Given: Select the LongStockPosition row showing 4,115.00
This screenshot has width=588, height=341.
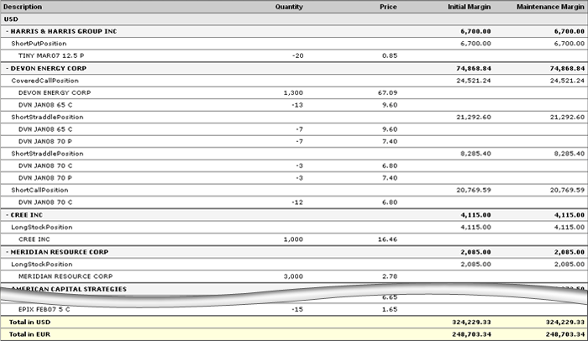Looking at the screenshot, I should click(x=294, y=228).
